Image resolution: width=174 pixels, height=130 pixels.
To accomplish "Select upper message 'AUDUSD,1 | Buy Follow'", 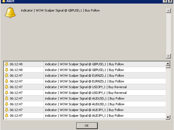I will pyautogui.click(x=108, y=99).
